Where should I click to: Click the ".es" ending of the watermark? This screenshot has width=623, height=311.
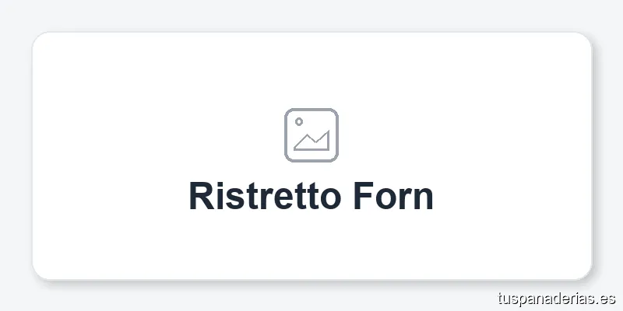coord(607,298)
